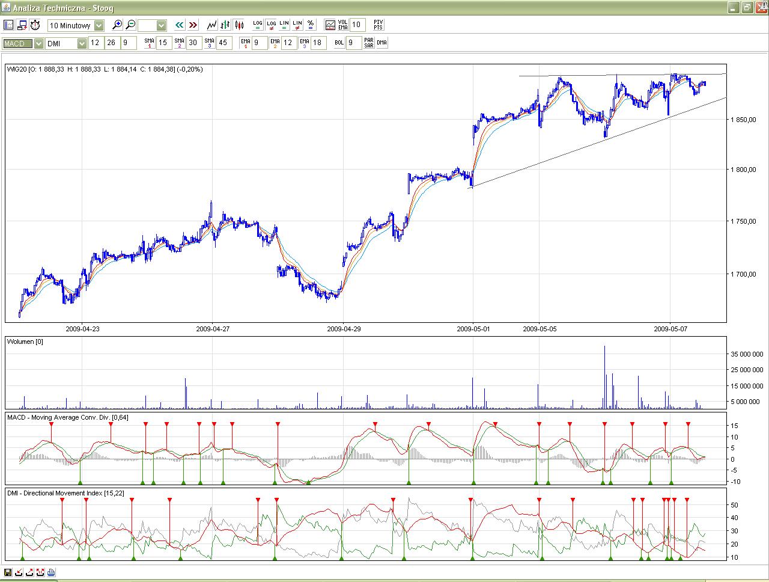The width and height of the screenshot is (769, 582).
Task: Click the percent scale icon
Action: pyautogui.click(x=311, y=25)
